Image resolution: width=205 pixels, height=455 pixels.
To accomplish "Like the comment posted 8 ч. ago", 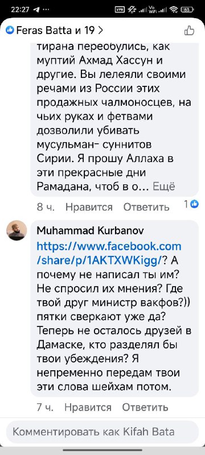I will point(89,207).
